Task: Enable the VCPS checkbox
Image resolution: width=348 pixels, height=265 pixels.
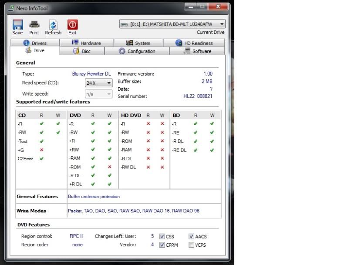Action: click(x=191, y=245)
